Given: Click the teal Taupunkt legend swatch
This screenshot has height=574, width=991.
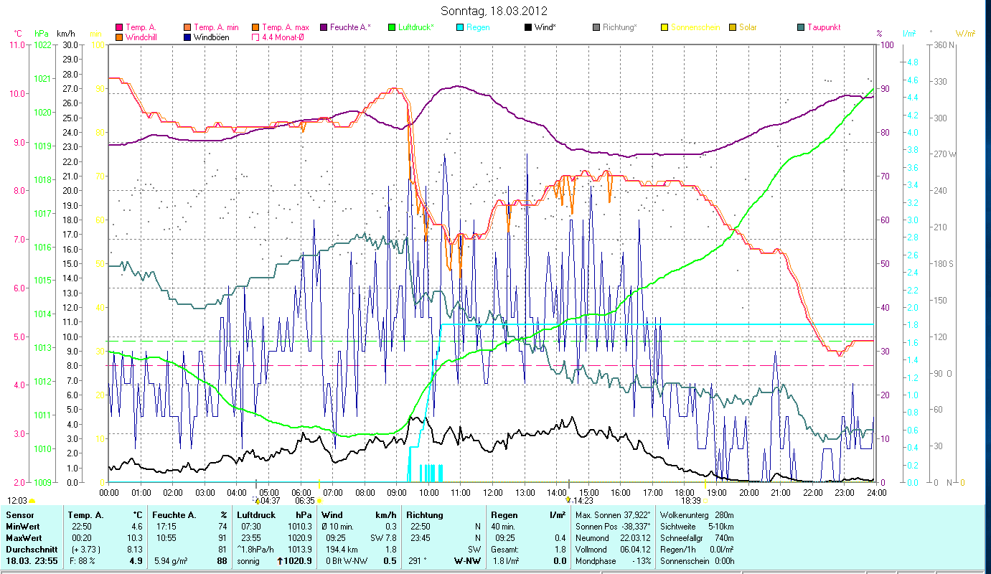Looking at the screenshot, I should (801, 27).
